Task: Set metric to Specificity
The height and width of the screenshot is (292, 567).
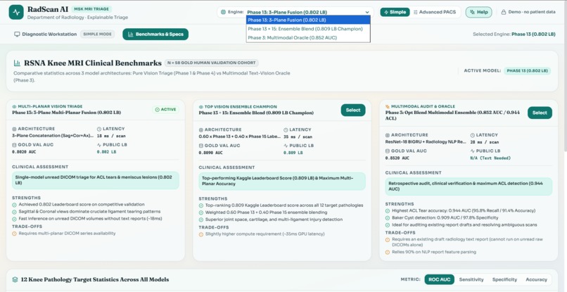Action: 504,279
